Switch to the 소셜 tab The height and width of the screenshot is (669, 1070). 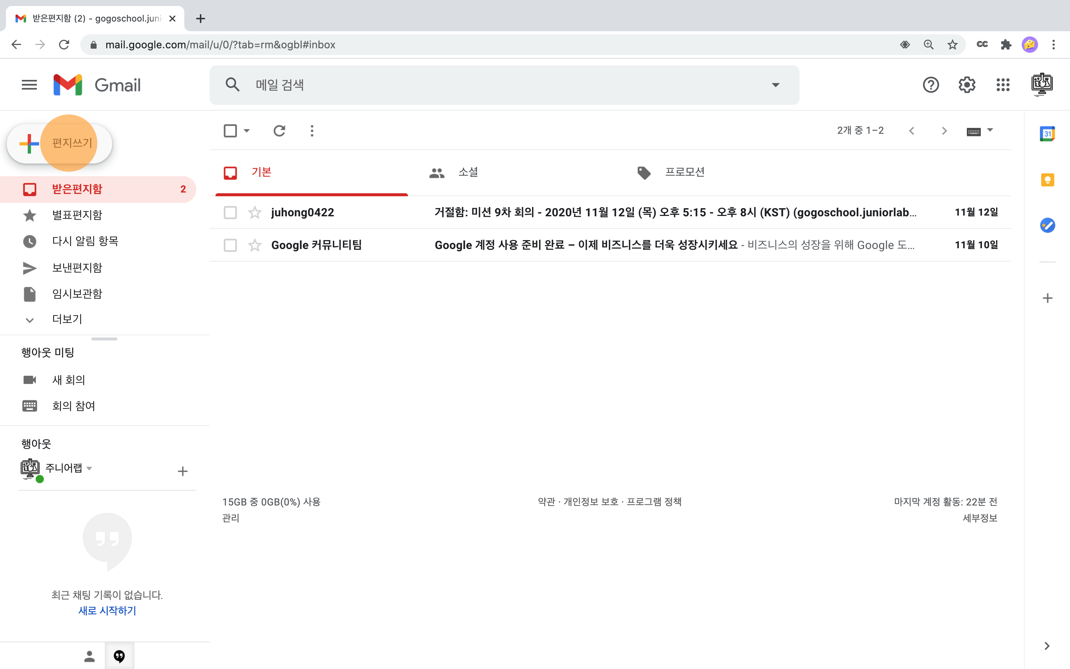[x=468, y=172]
